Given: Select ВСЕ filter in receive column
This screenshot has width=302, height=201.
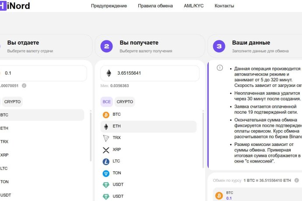Looking at the screenshot, I should (106, 102).
